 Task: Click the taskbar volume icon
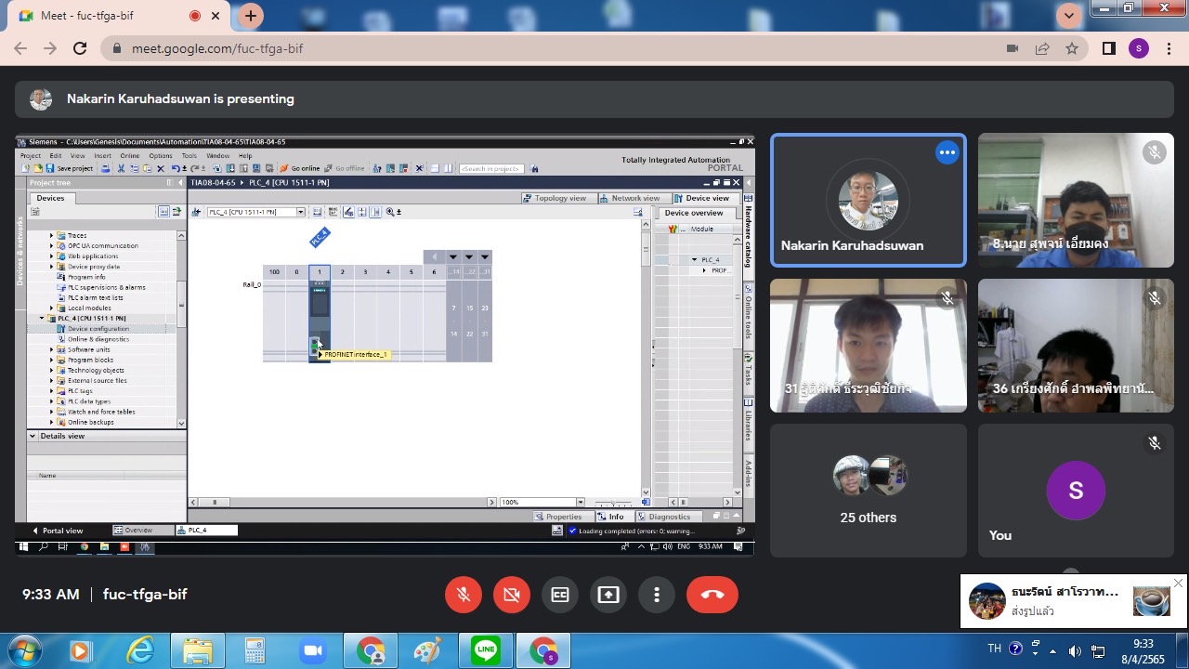(x=1075, y=650)
